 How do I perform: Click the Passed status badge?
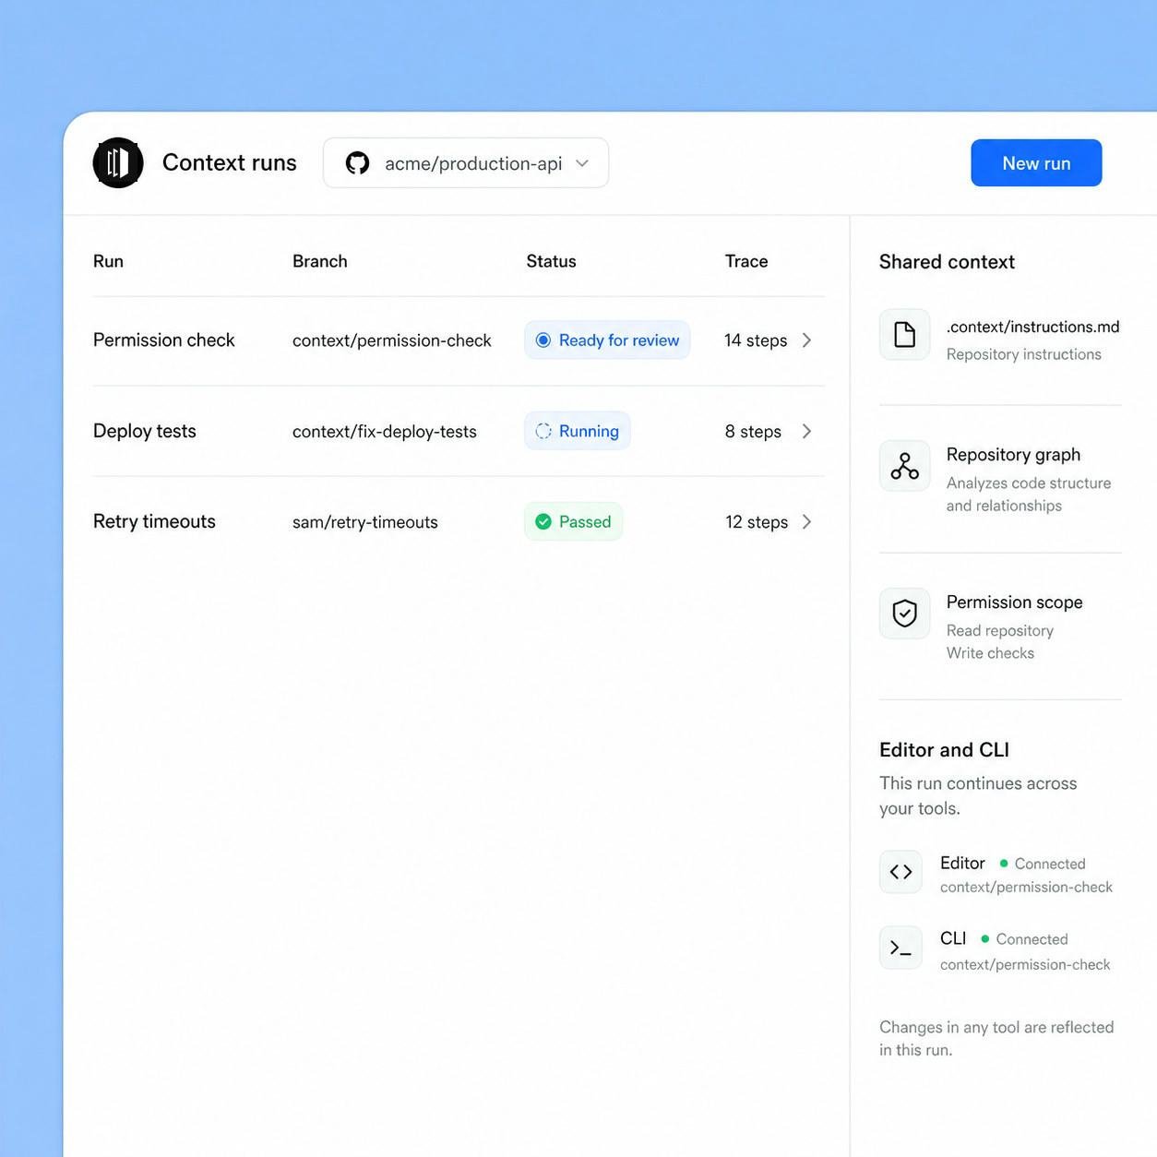click(x=574, y=521)
